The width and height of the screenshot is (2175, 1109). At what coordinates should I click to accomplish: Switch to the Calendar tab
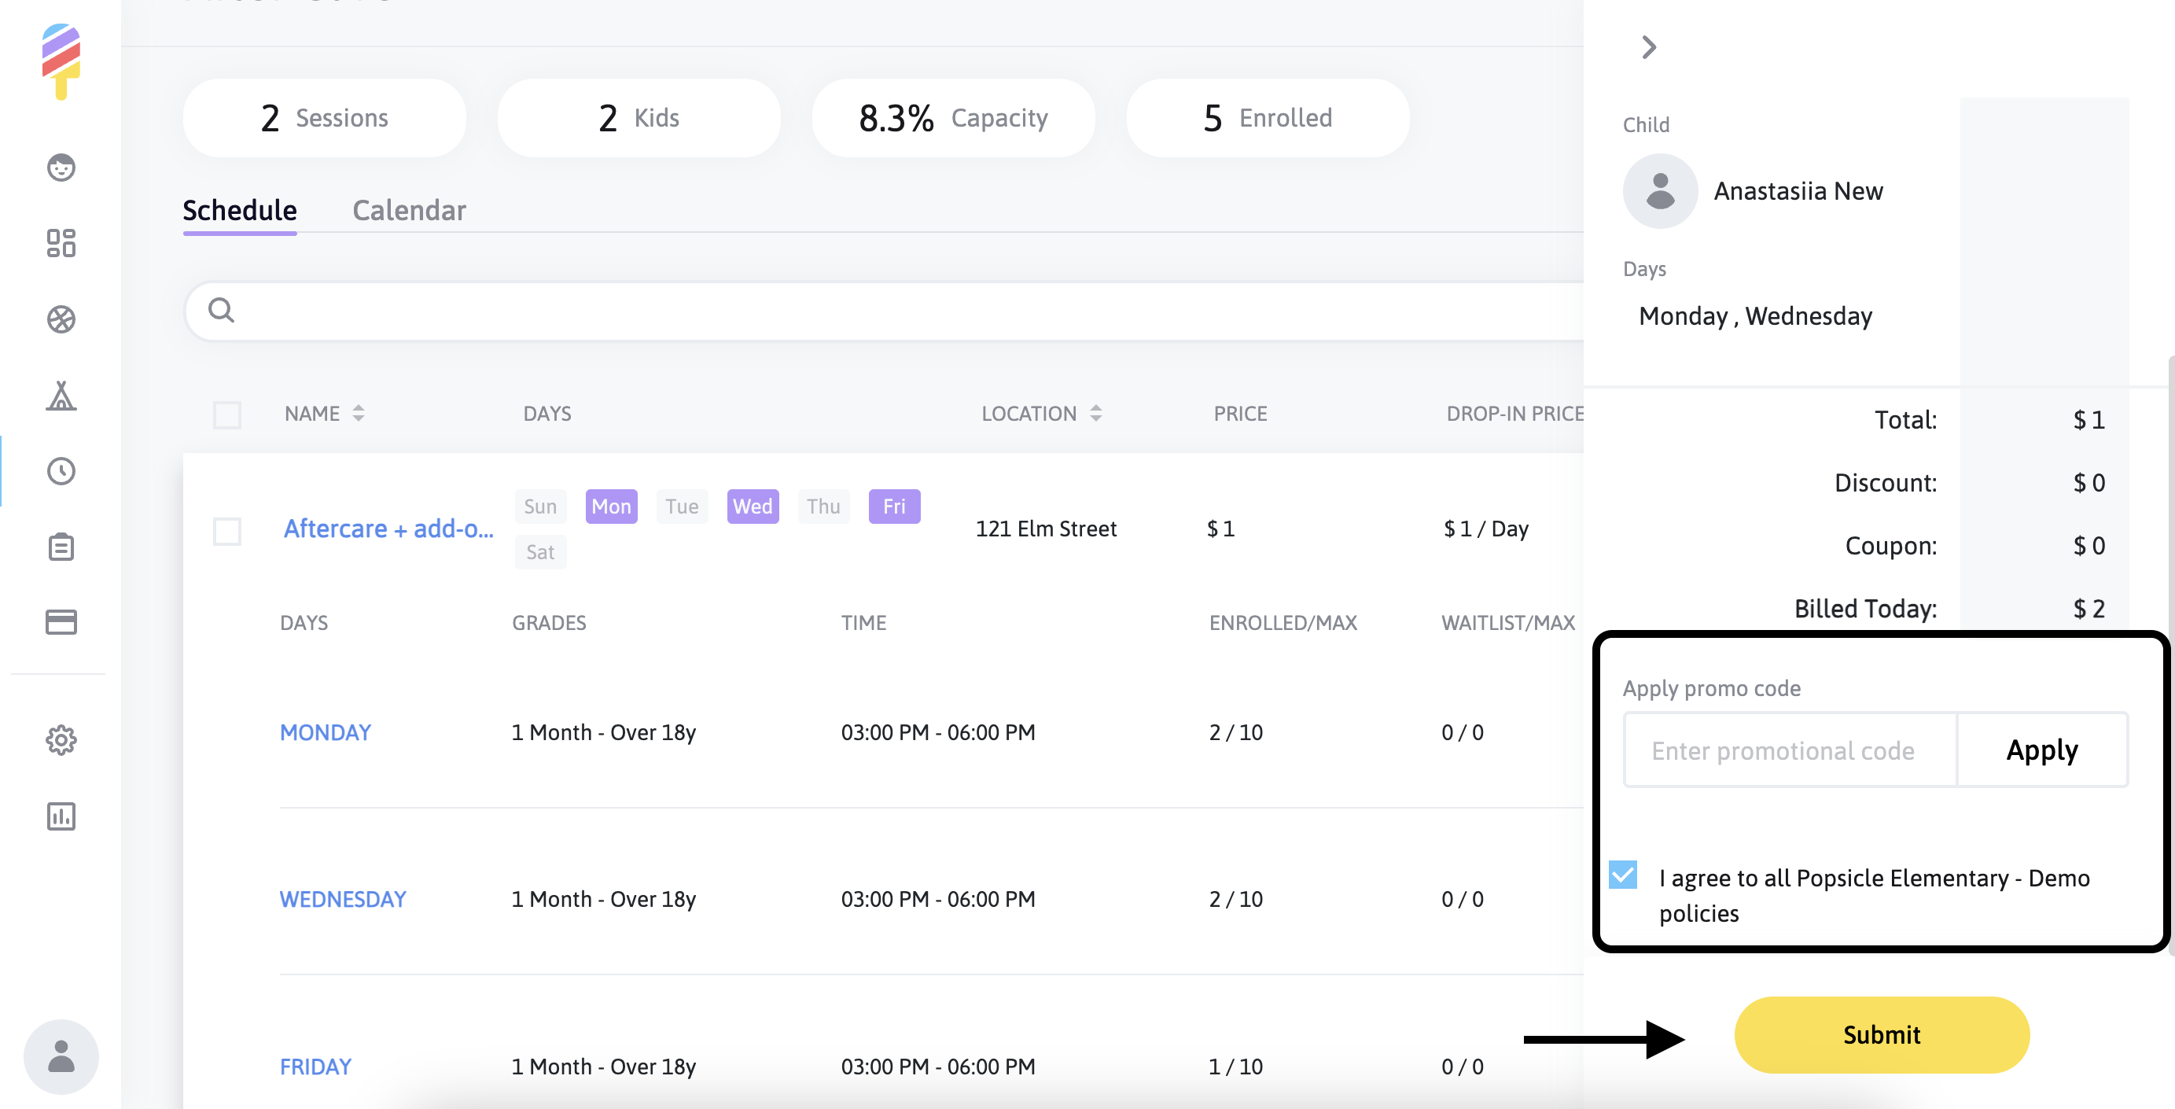click(409, 210)
